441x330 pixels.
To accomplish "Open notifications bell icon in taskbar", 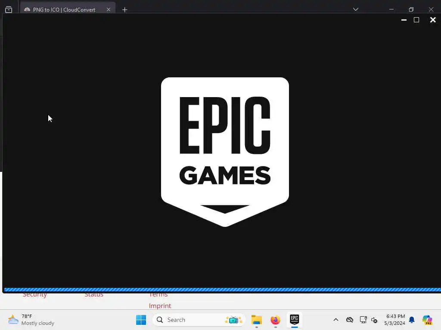I will point(412,320).
